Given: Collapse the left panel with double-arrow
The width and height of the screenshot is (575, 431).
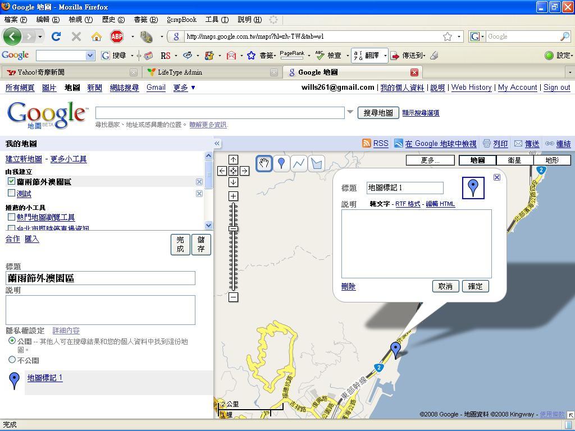Looking at the screenshot, I should [217, 143].
